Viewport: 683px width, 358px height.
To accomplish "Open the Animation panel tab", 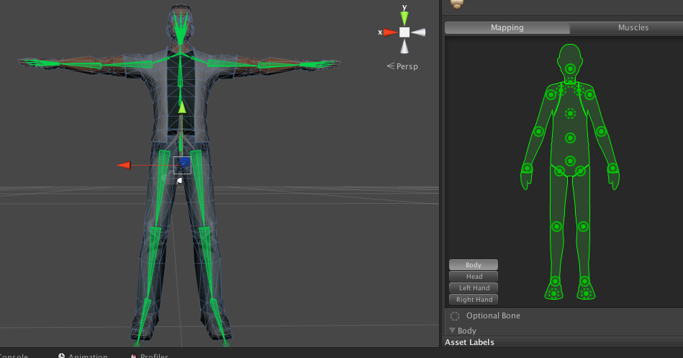I will point(86,356).
